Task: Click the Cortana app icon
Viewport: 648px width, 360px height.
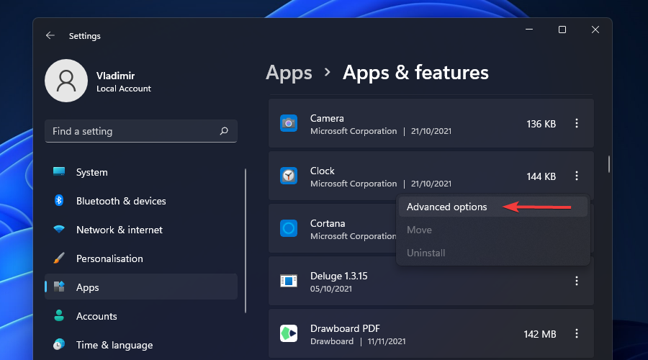Action: pyautogui.click(x=289, y=228)
